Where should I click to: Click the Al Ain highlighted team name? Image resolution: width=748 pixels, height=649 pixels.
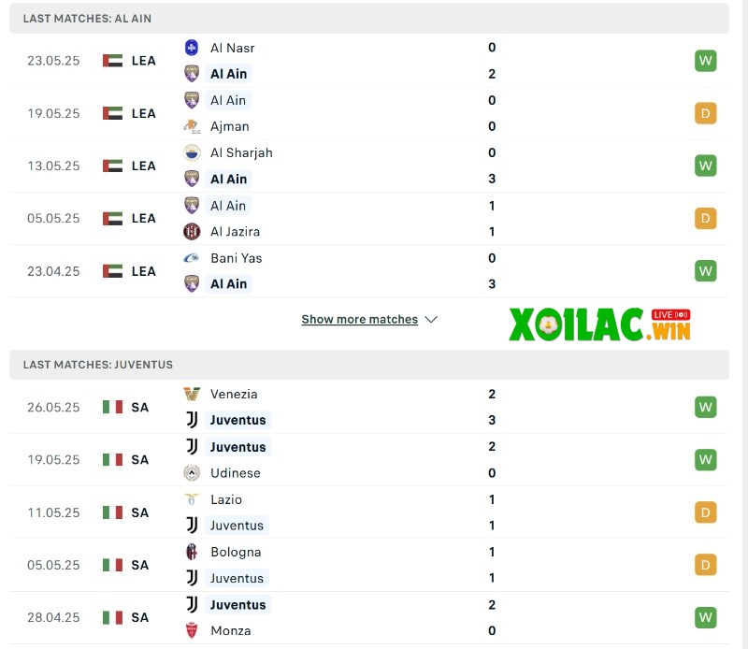228,73
